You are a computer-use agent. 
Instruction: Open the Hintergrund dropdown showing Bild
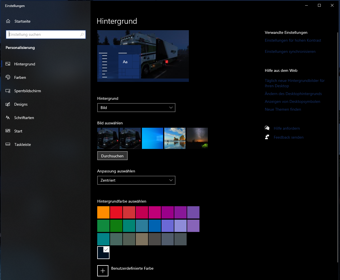coord(136,108)
